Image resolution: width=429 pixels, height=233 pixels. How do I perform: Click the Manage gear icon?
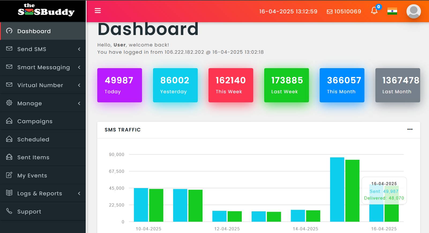point(9,103)
